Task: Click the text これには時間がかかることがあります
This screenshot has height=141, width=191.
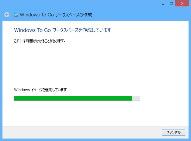Action: 40,41
